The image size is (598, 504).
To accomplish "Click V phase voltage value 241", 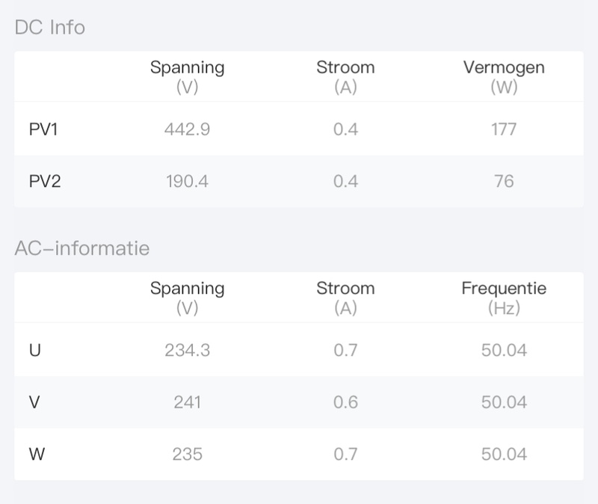I will pos(187,402).
